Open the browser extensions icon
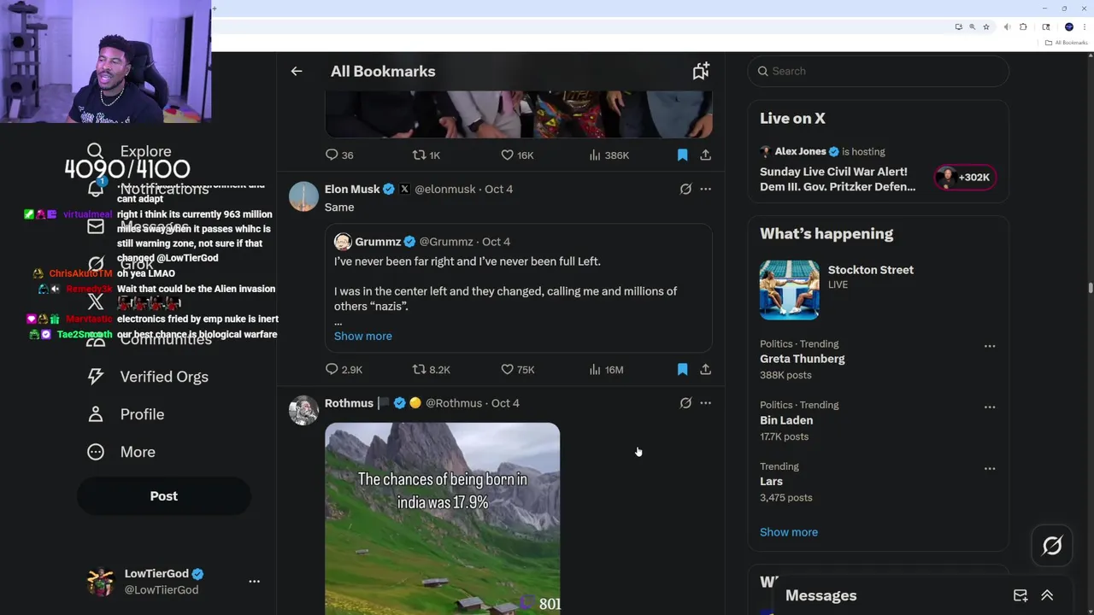 click(x=1023, y=27)
